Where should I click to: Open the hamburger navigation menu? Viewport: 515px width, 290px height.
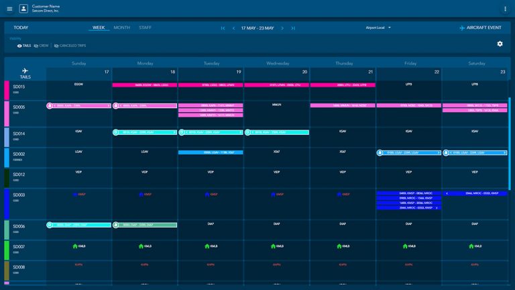coord(9,9)
